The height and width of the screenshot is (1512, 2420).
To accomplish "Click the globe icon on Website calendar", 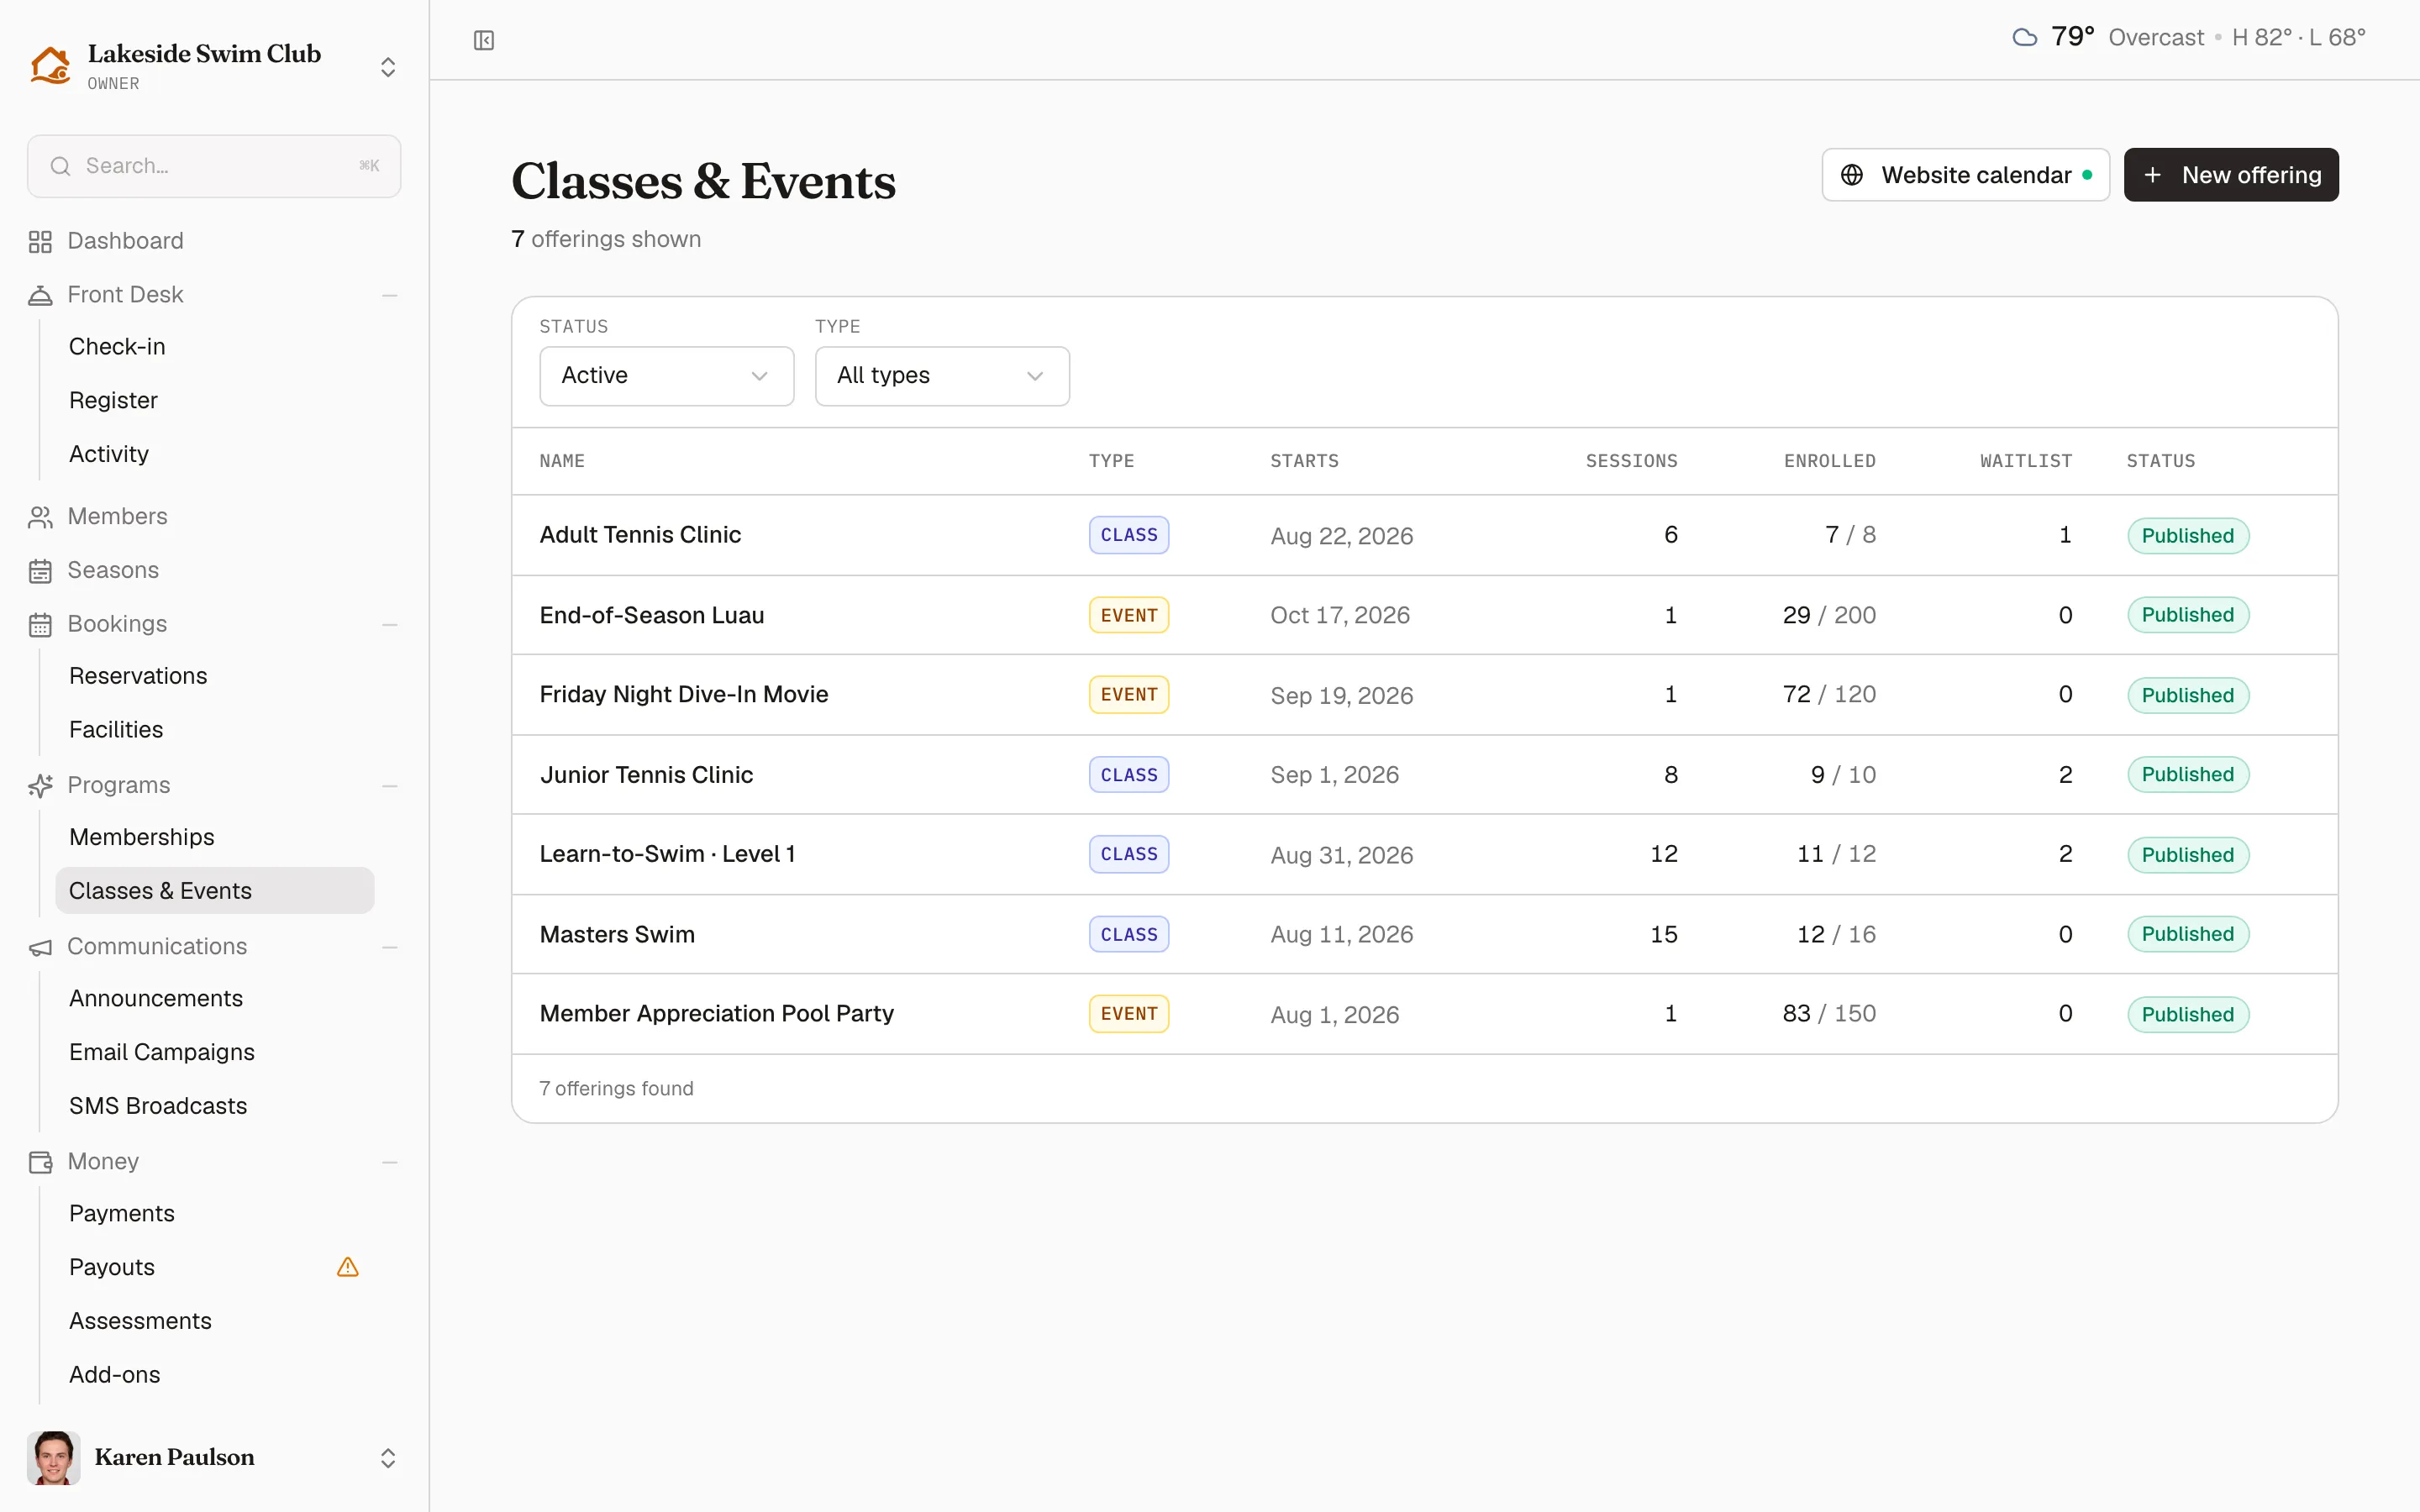I will coord(1852,175).
